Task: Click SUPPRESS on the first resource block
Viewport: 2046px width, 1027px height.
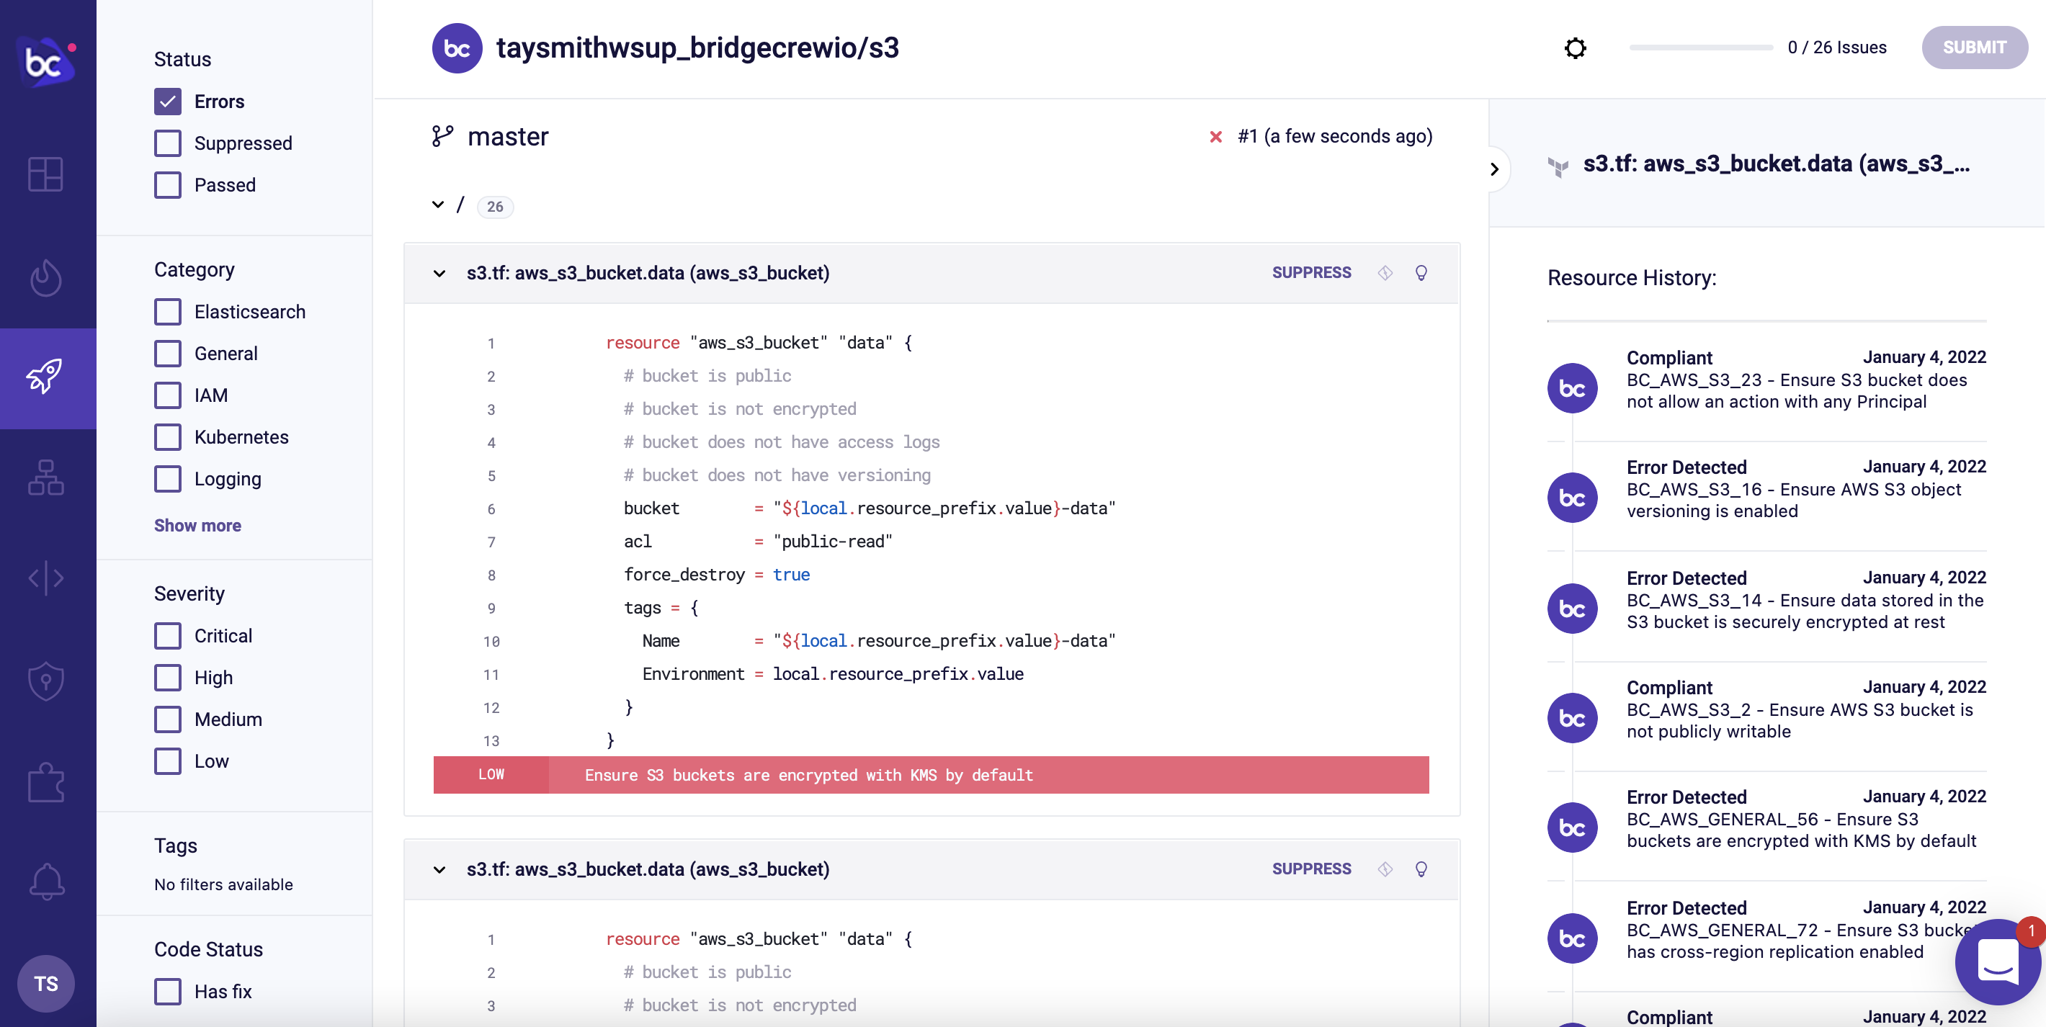Action: [1311, 272]
